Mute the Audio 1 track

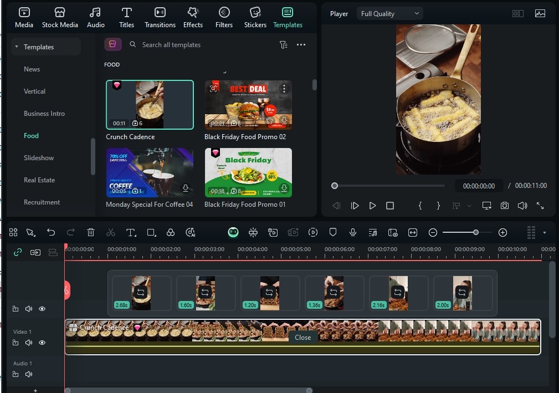(29, 374)
